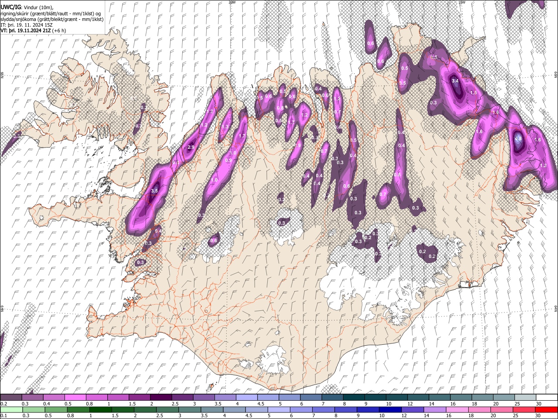
Task: Click the '0.8' precipitation value on the north coast
Action: (280, 107)
